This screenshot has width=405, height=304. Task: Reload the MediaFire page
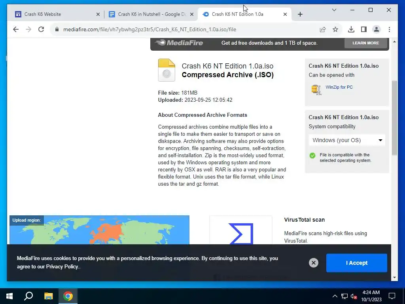tap(41, 29)
